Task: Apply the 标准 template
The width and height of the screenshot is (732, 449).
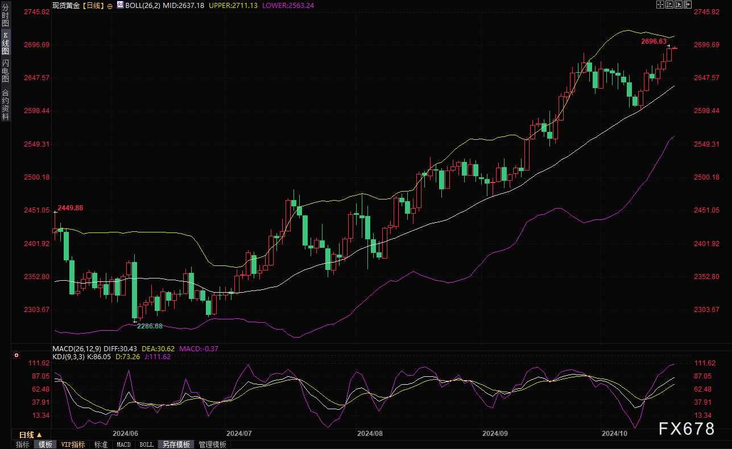Action: click(101, 444)
